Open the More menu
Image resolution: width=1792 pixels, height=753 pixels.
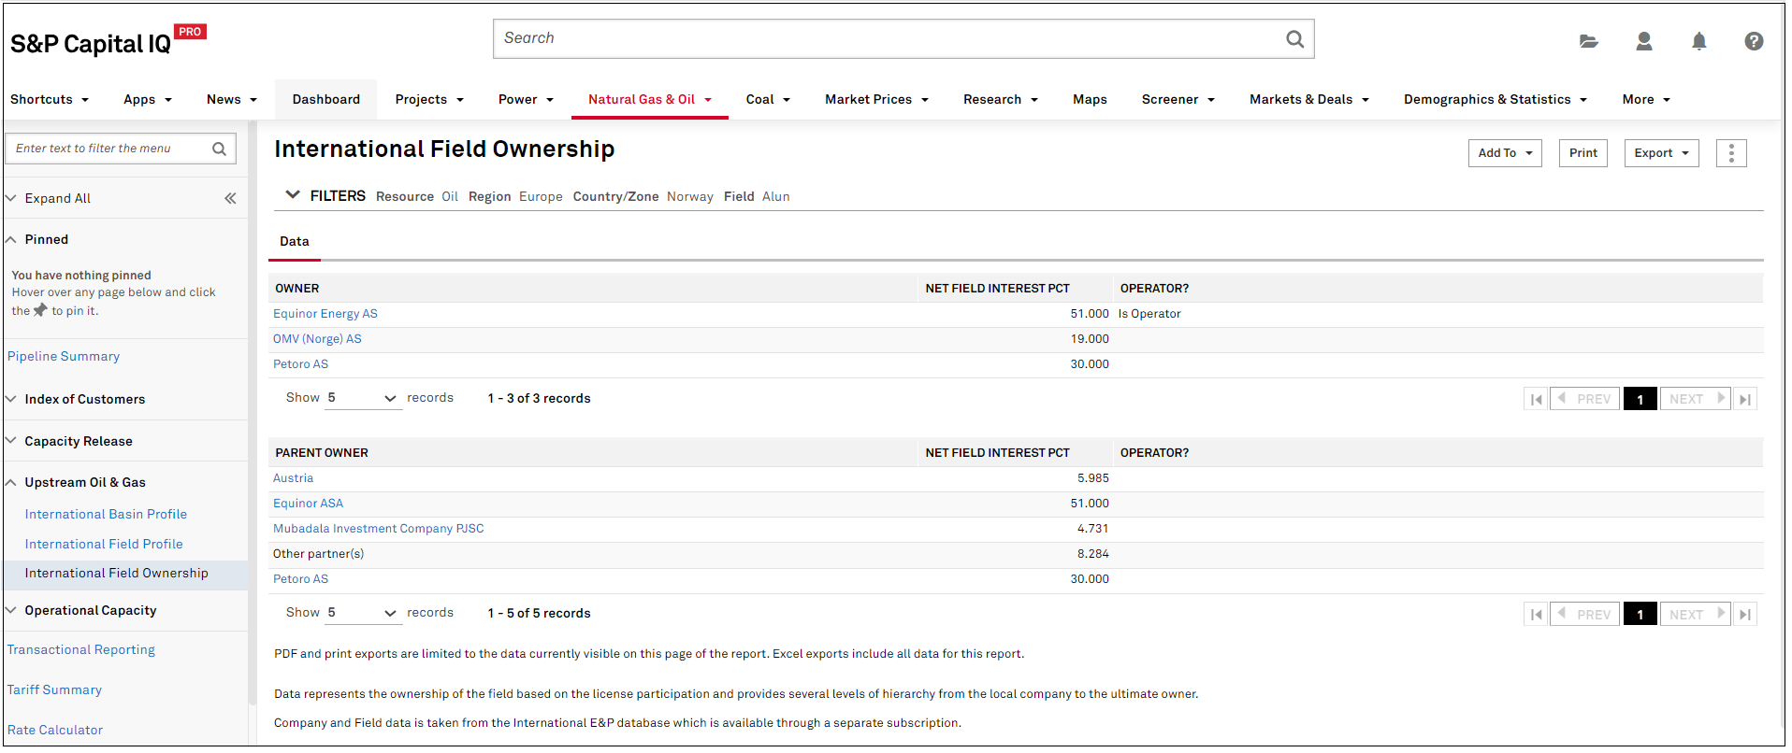[x=1646, y=100]
